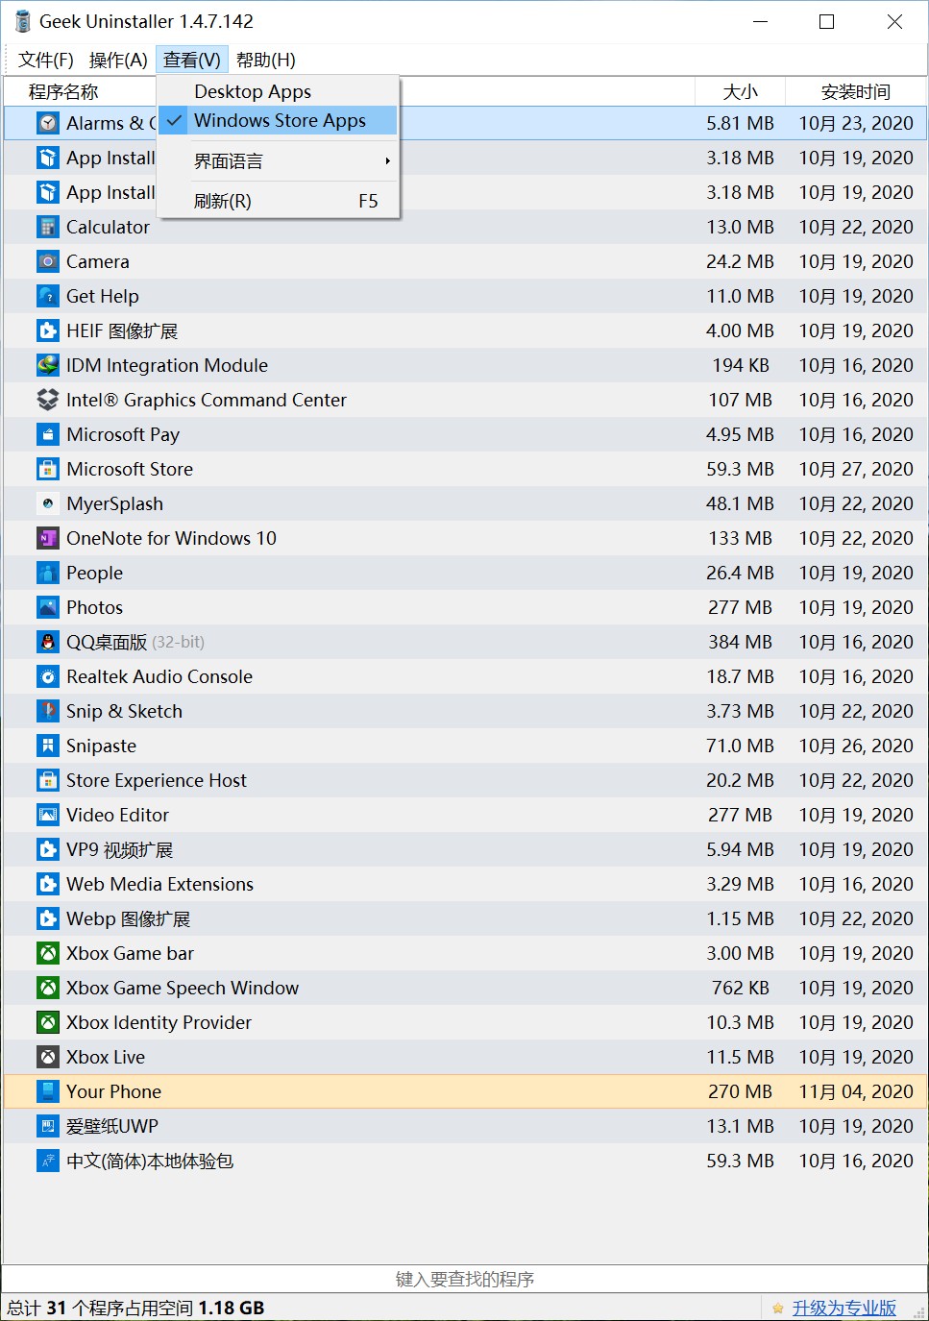Toggle the checked Windows Store Apps view
The image size is (929, 1321).
point(279,120)
